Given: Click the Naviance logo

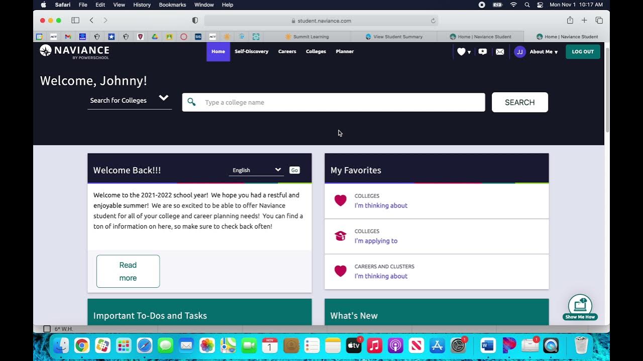Looking at the screenshot, I should 74,51.
